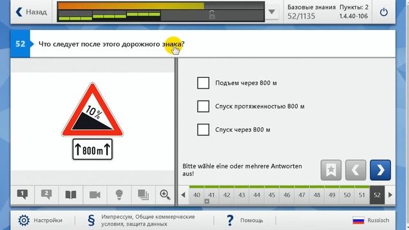Jump to question 40
This screenshot has height=230, width=409.
coord(197,195)
